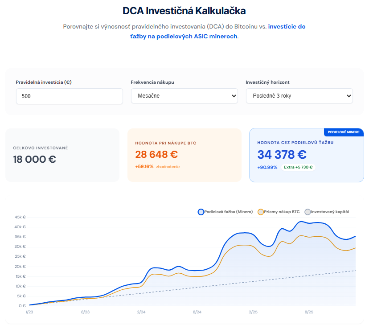The image size is (369, 329).
Task: Click the Pravidelná investícia amount field
Action: click(x=69, y=96)
